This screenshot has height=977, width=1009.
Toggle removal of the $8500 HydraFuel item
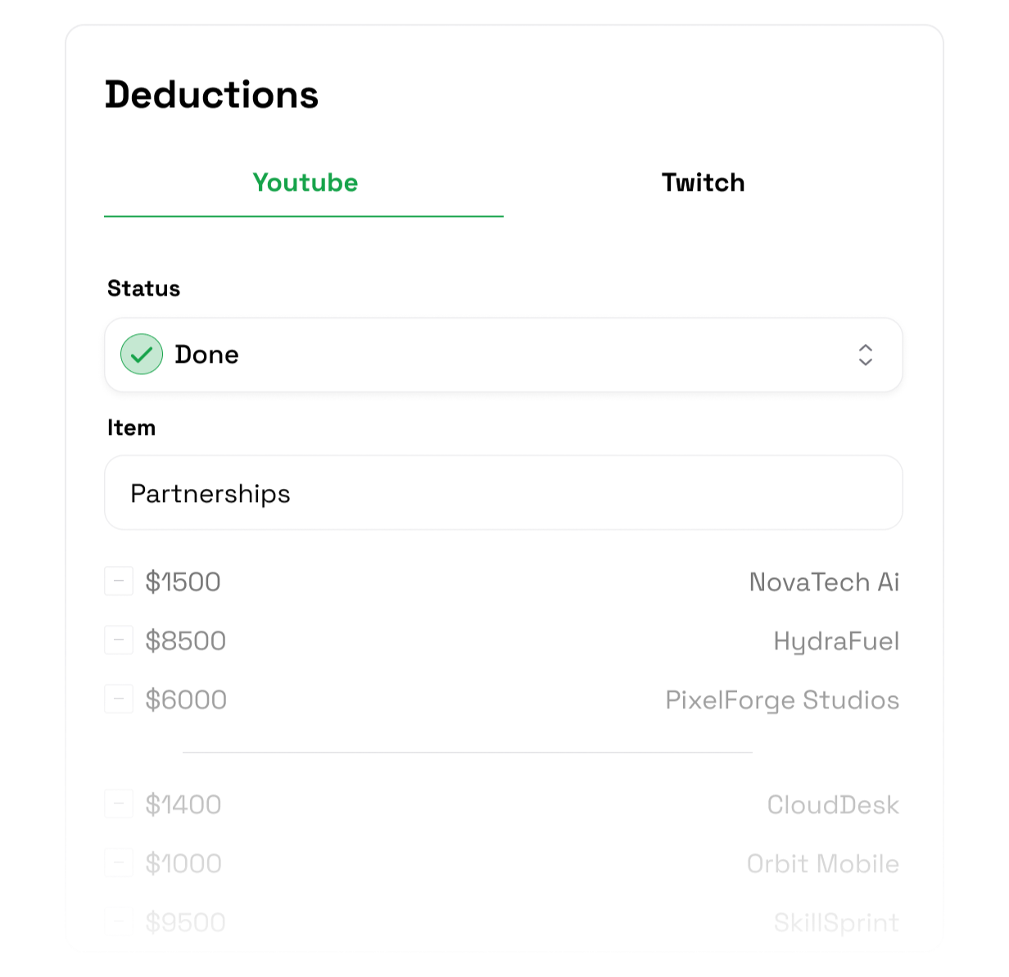pos(119,640)
